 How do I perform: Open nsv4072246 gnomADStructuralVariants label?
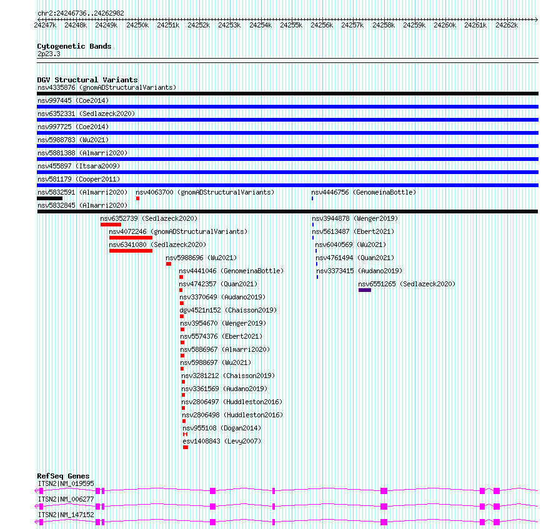(x=178, y=231)
